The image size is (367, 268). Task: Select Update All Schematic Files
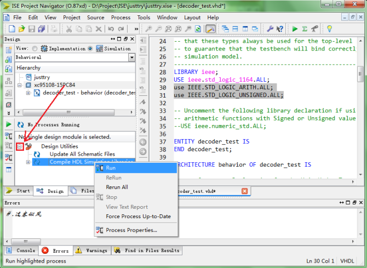click(82, 154)
